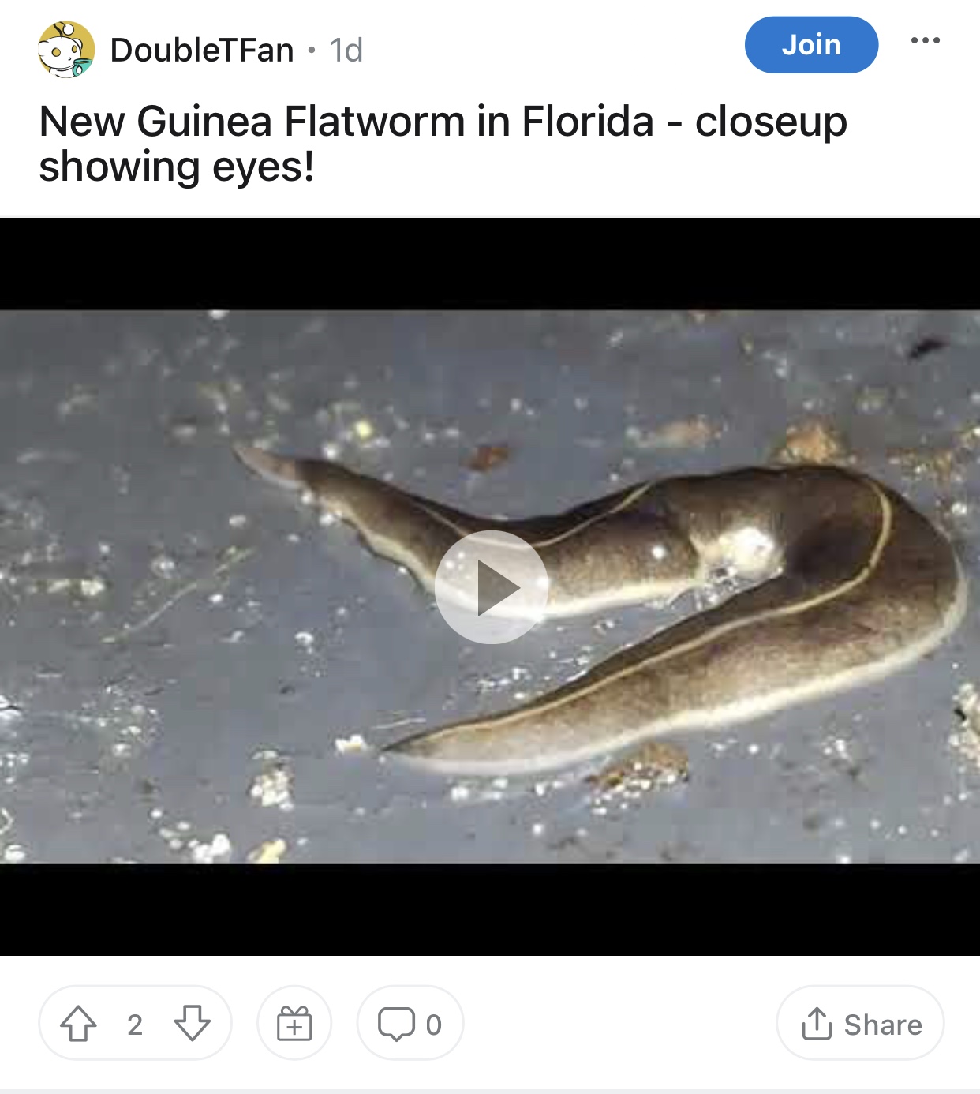The width and height of the screenshot is (980, 1094).
Task: Visit the DoubleTFan username link
Action: (x=202, y=50)
